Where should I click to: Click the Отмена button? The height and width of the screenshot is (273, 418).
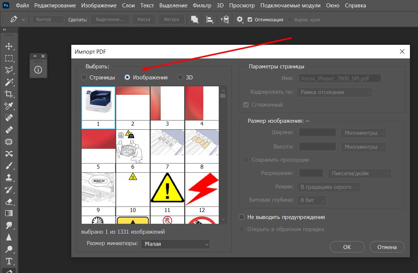387,247
